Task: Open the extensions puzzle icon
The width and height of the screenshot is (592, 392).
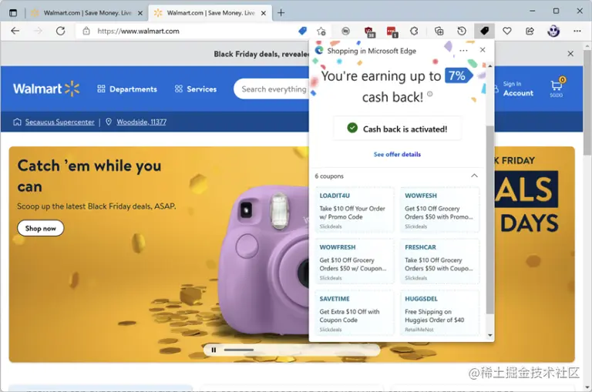Action: pos(414,31)
